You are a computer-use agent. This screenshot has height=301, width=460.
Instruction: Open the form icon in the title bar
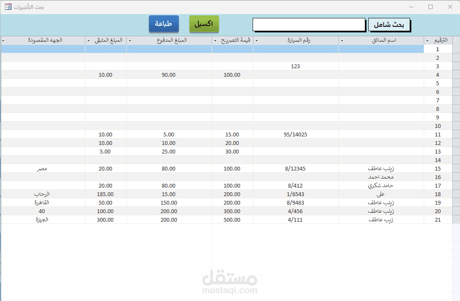[x=8, y=7]
